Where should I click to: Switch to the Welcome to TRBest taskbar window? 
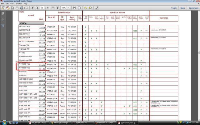(105, 123)
